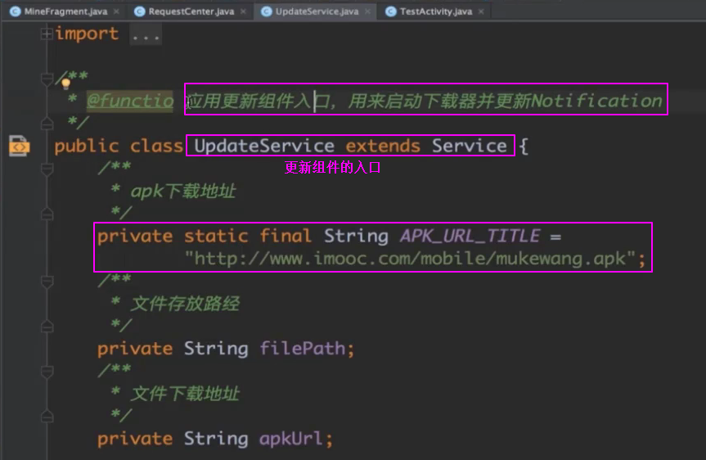Fold the 文件下载地址 comment block start

[x=47, y=372]
